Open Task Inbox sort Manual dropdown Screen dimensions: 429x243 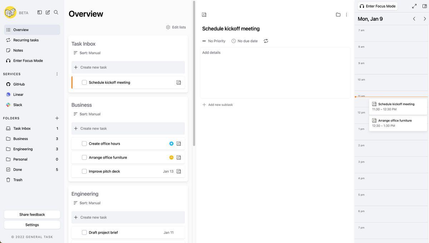point(87,53)
